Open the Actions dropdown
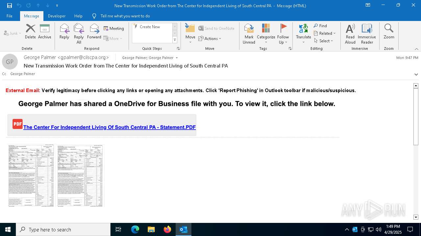 coord(210,38)
